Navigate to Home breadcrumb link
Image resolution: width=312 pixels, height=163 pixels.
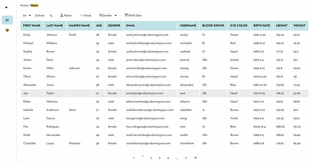(24, 5)
